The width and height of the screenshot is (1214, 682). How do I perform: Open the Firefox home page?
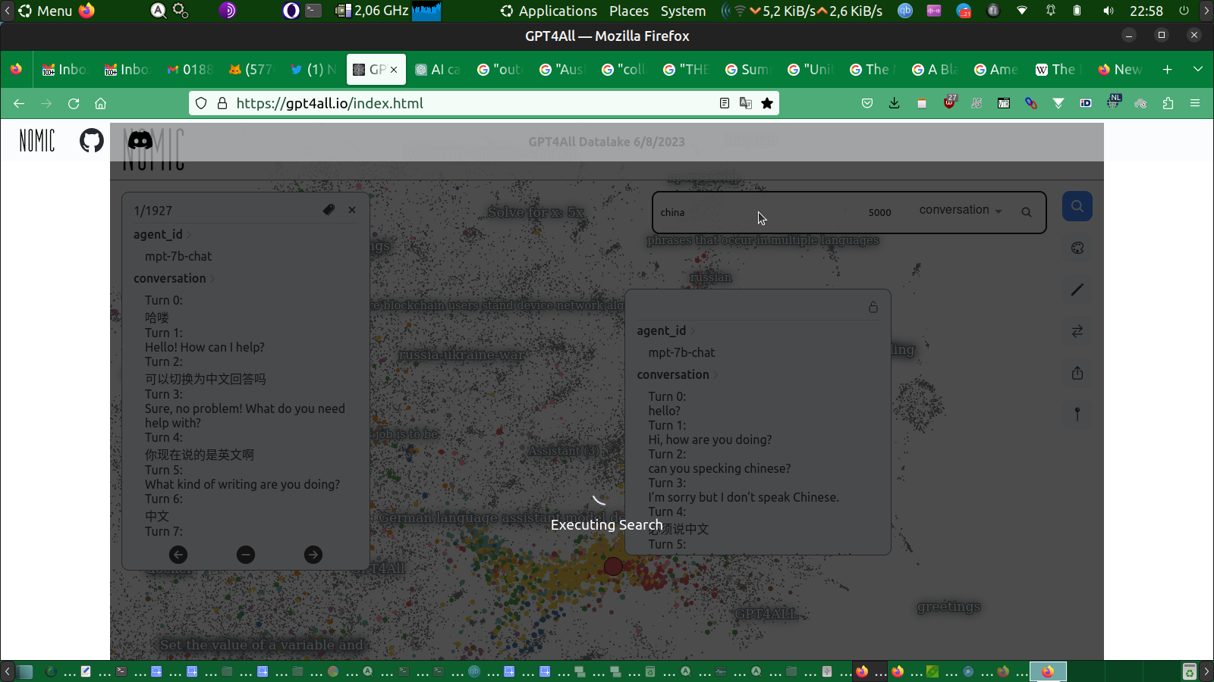tap(100, 103)
